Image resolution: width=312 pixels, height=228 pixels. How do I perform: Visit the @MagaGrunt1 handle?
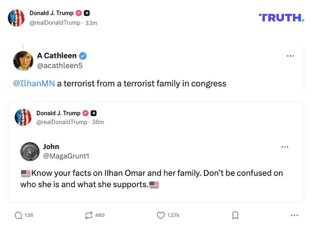pos(66,156)
